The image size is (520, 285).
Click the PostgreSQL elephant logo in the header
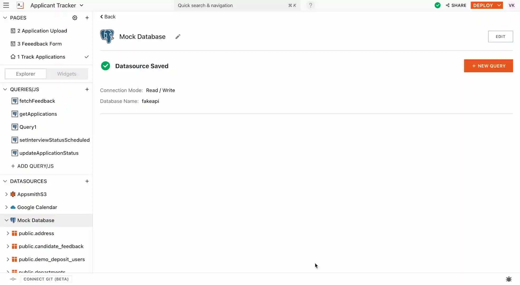107,36
